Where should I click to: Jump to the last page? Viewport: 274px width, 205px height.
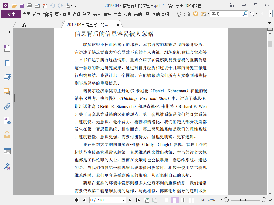[138, 200]
